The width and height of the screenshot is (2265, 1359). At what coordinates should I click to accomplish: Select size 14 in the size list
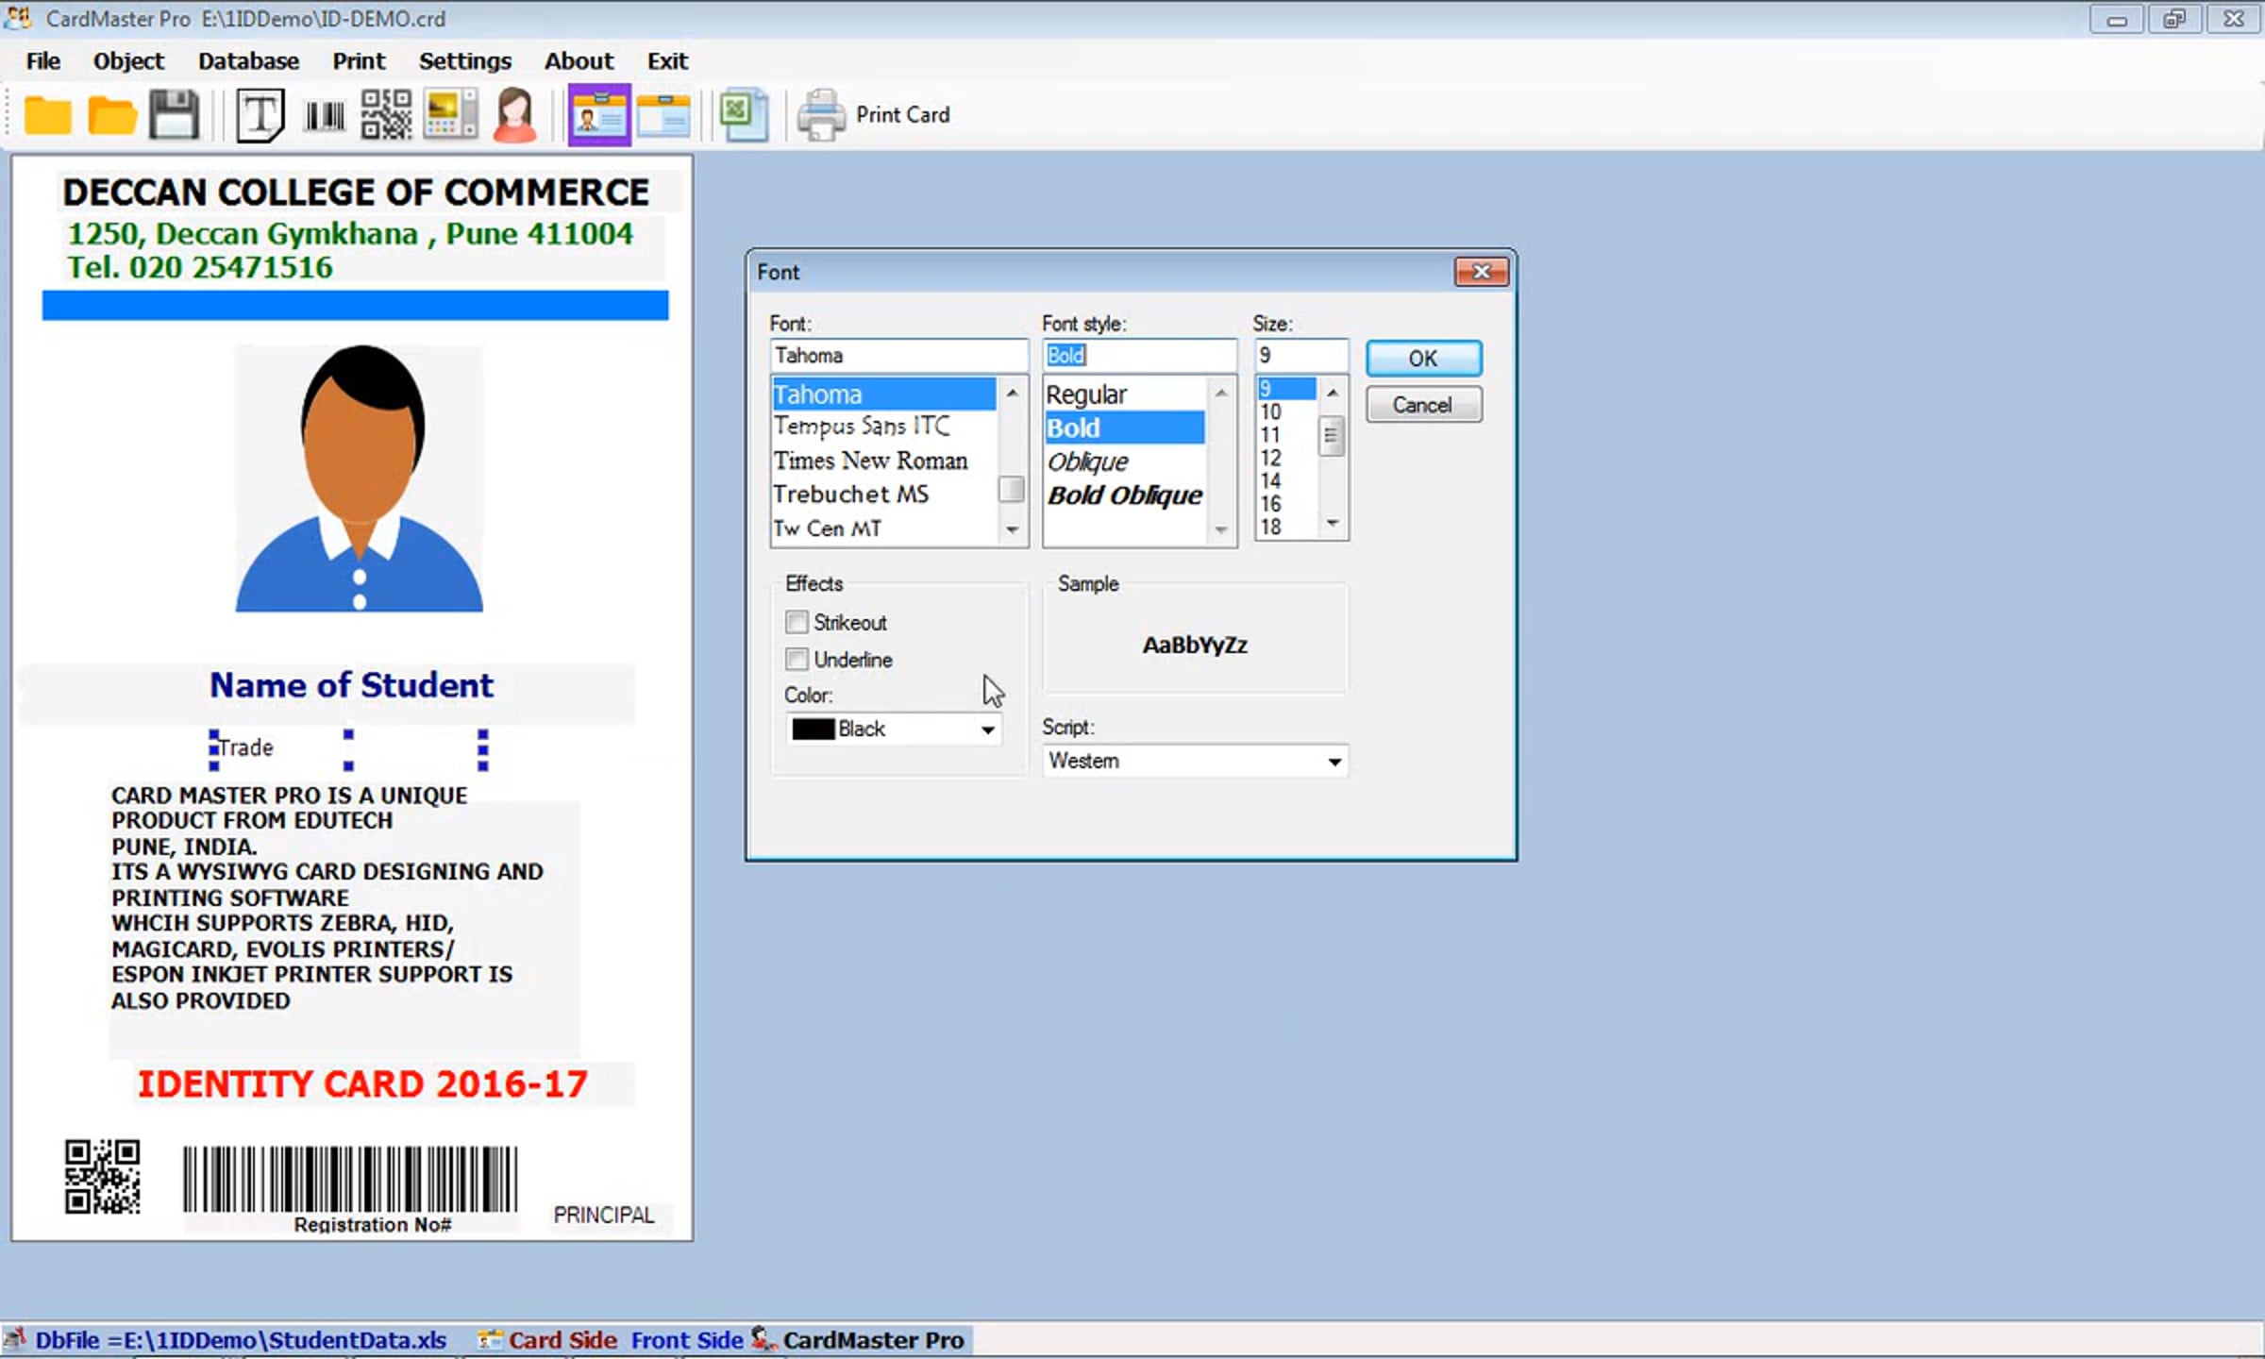tap(1270, 480)
